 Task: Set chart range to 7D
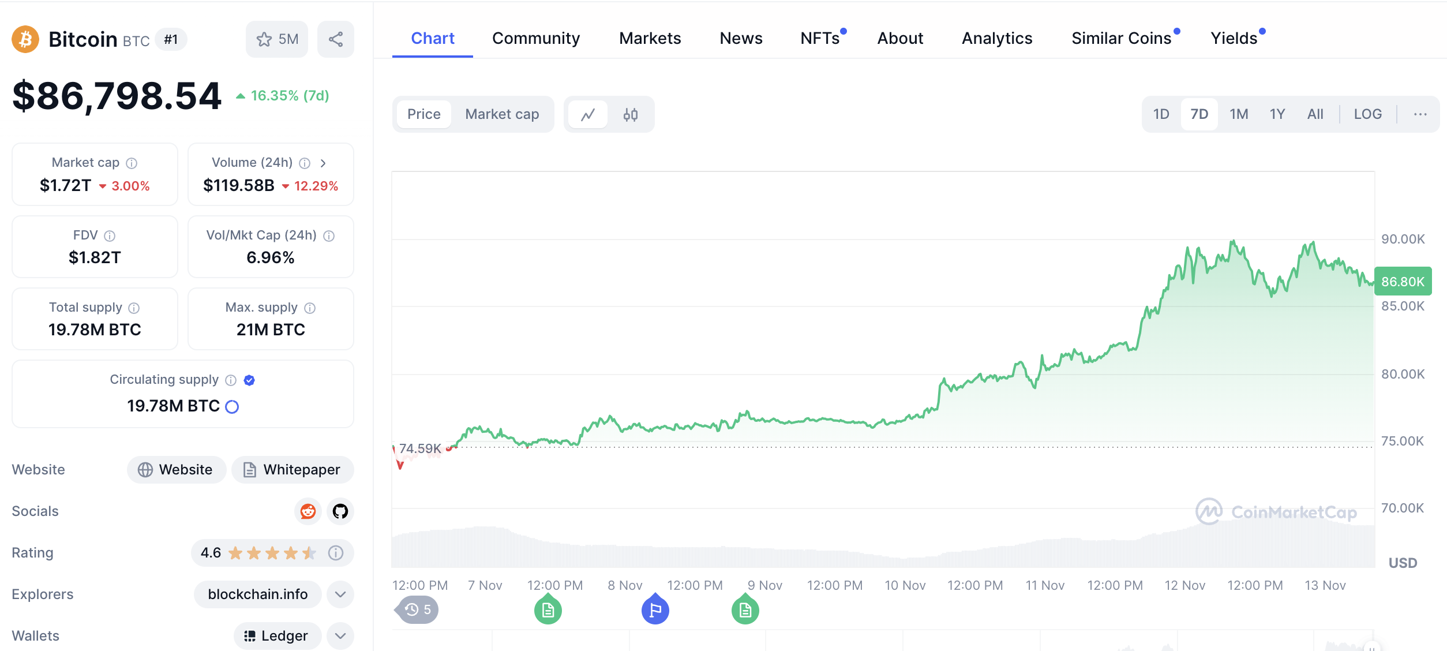(x=1199, y=114)
